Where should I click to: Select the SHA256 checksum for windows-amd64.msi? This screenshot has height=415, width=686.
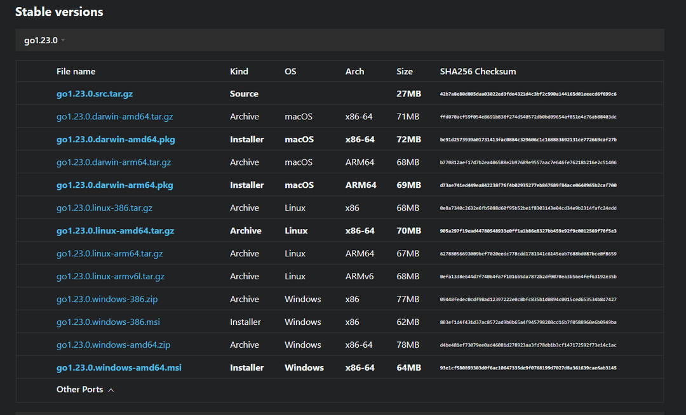click(x=528, y=368)
